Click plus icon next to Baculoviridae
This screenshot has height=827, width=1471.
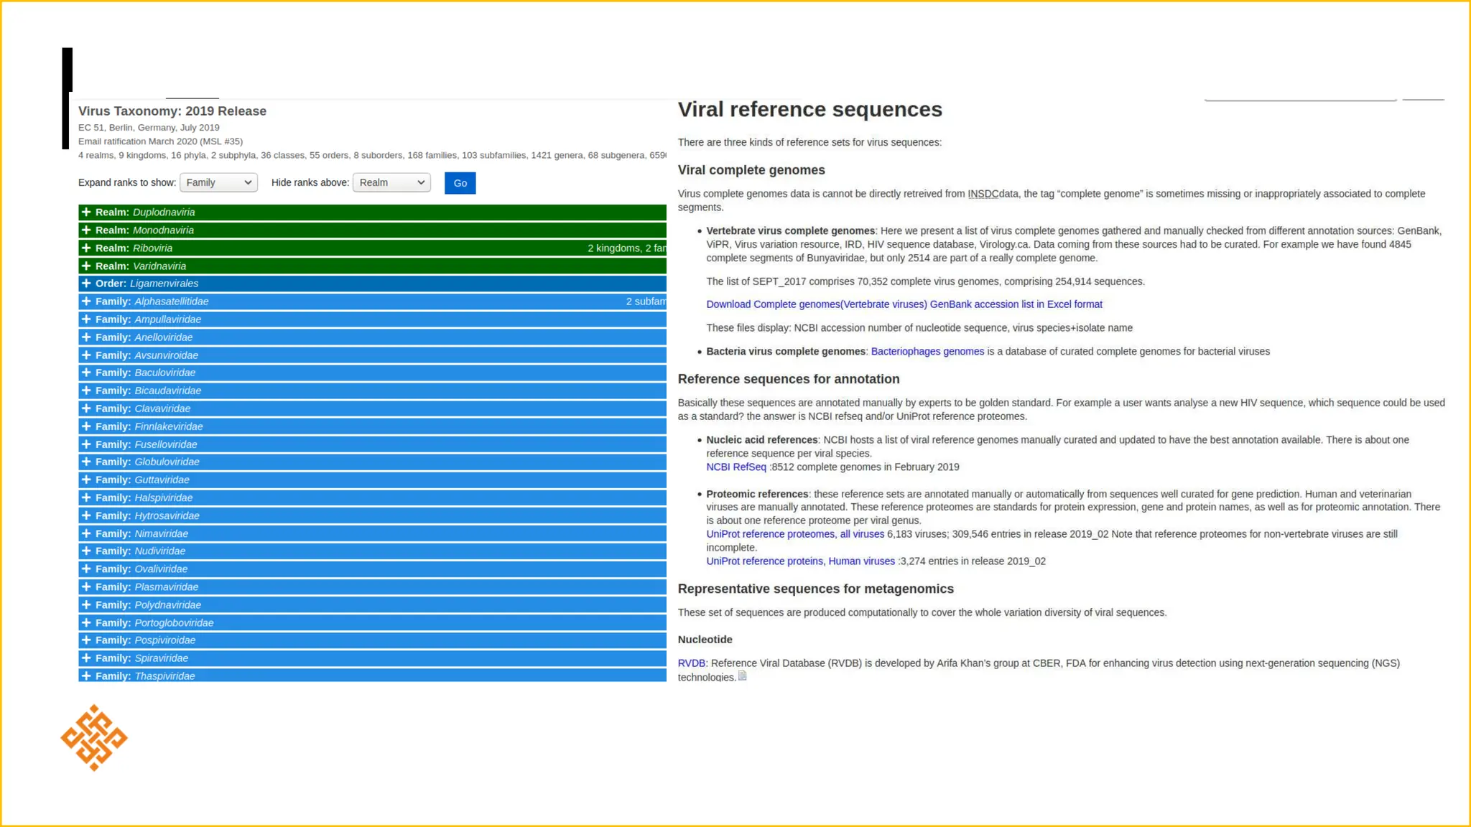click(x=86, y=373)
